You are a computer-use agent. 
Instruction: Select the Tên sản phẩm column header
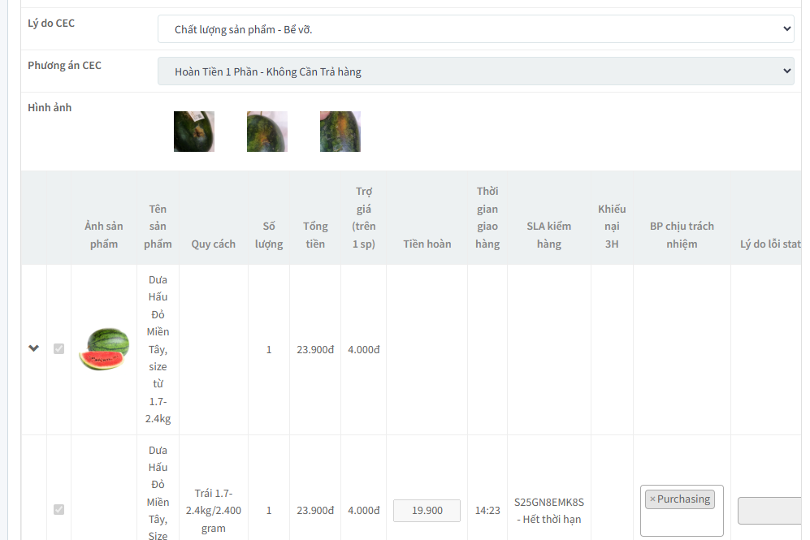pyautogui.click(x=158, y=226)
